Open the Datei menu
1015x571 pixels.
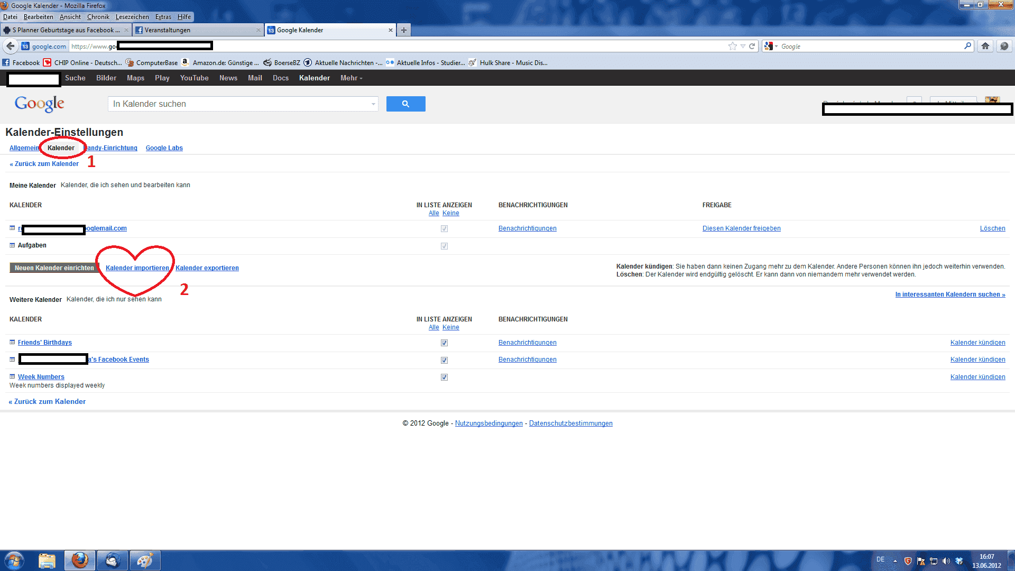tap(10, 17)
